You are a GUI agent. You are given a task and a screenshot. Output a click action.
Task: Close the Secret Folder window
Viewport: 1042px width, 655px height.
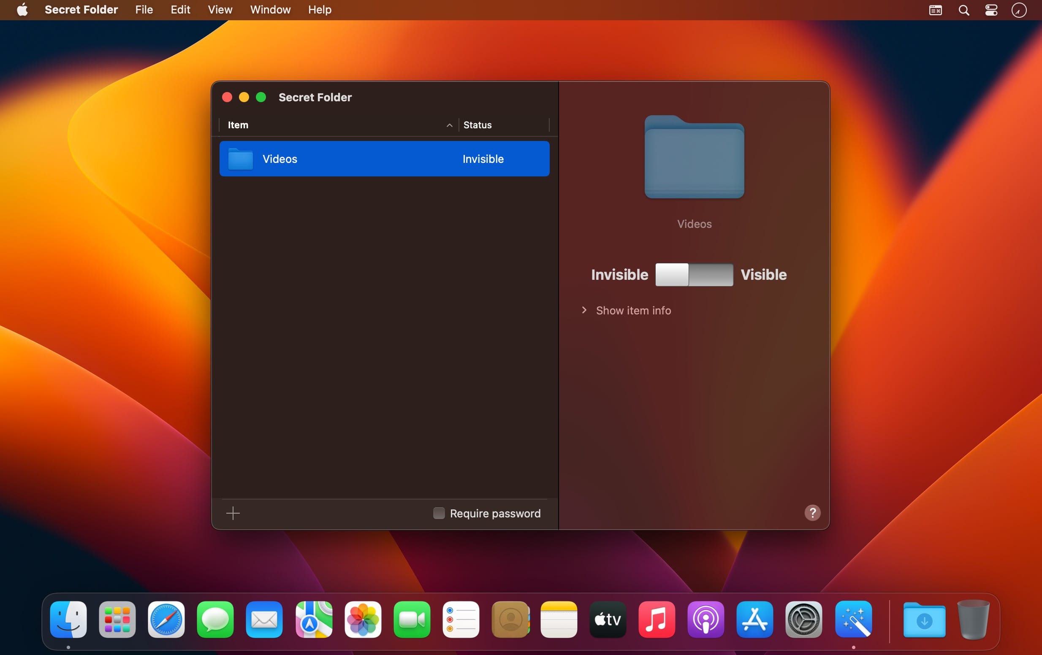tap(227, 97)
